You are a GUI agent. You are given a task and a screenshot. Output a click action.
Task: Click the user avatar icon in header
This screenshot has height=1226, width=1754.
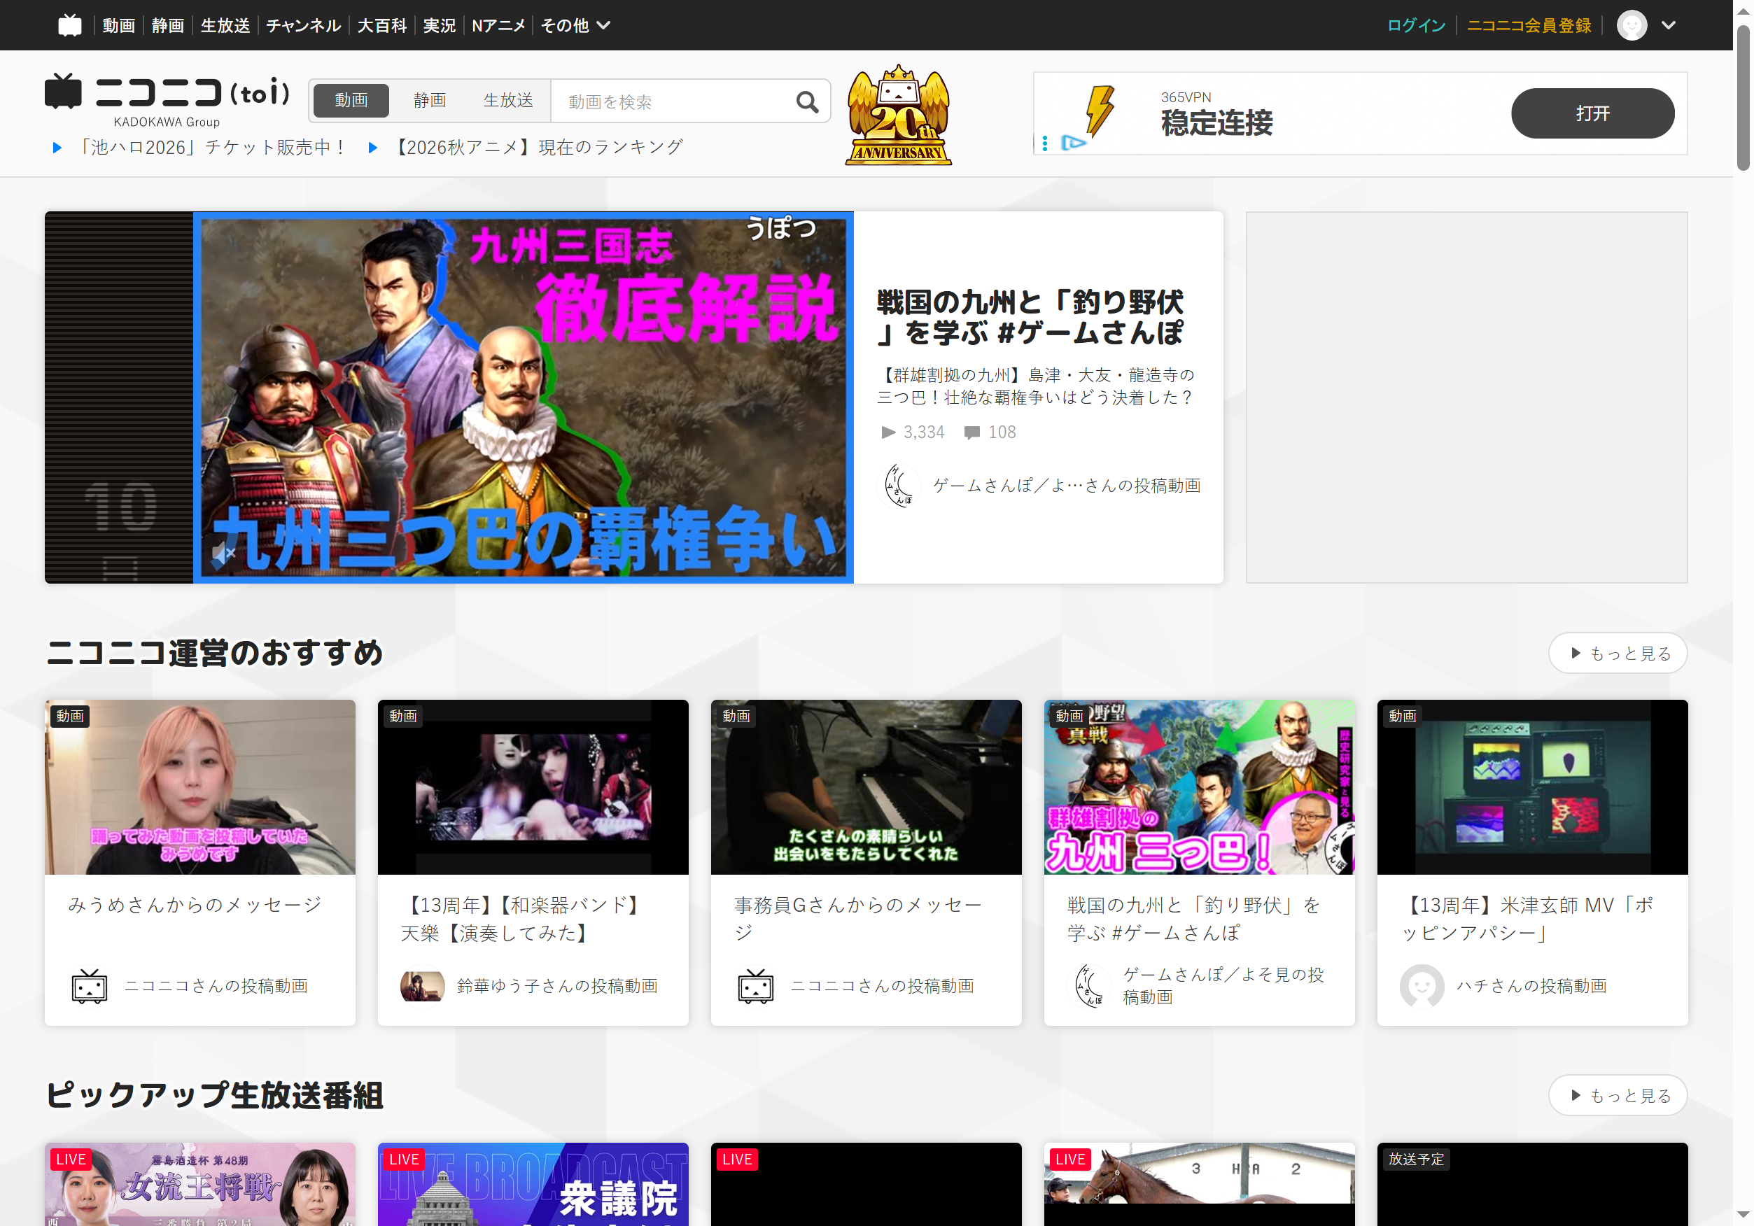[x=1632, y=25]
